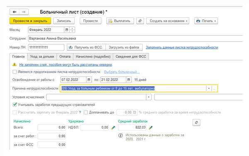Click the Всего amount field
This screenshot has height=156, width=249.
[52, 128]
